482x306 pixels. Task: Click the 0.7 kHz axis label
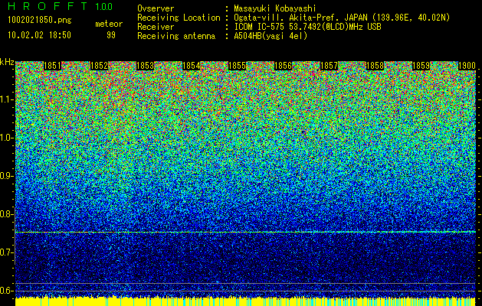click(7, 252)
